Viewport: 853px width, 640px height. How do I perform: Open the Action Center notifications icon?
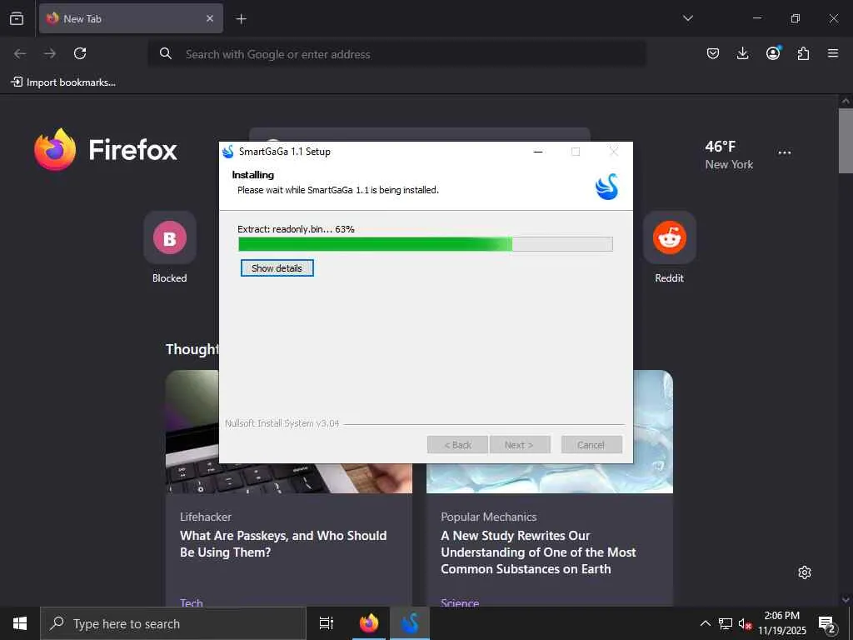(827, 624)
